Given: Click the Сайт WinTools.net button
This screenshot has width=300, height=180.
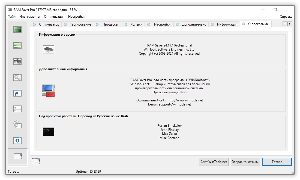Looking at the screenshot, I should coord(214,162).
